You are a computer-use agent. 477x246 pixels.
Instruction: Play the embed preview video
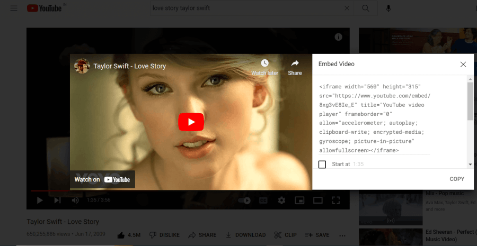191,122
